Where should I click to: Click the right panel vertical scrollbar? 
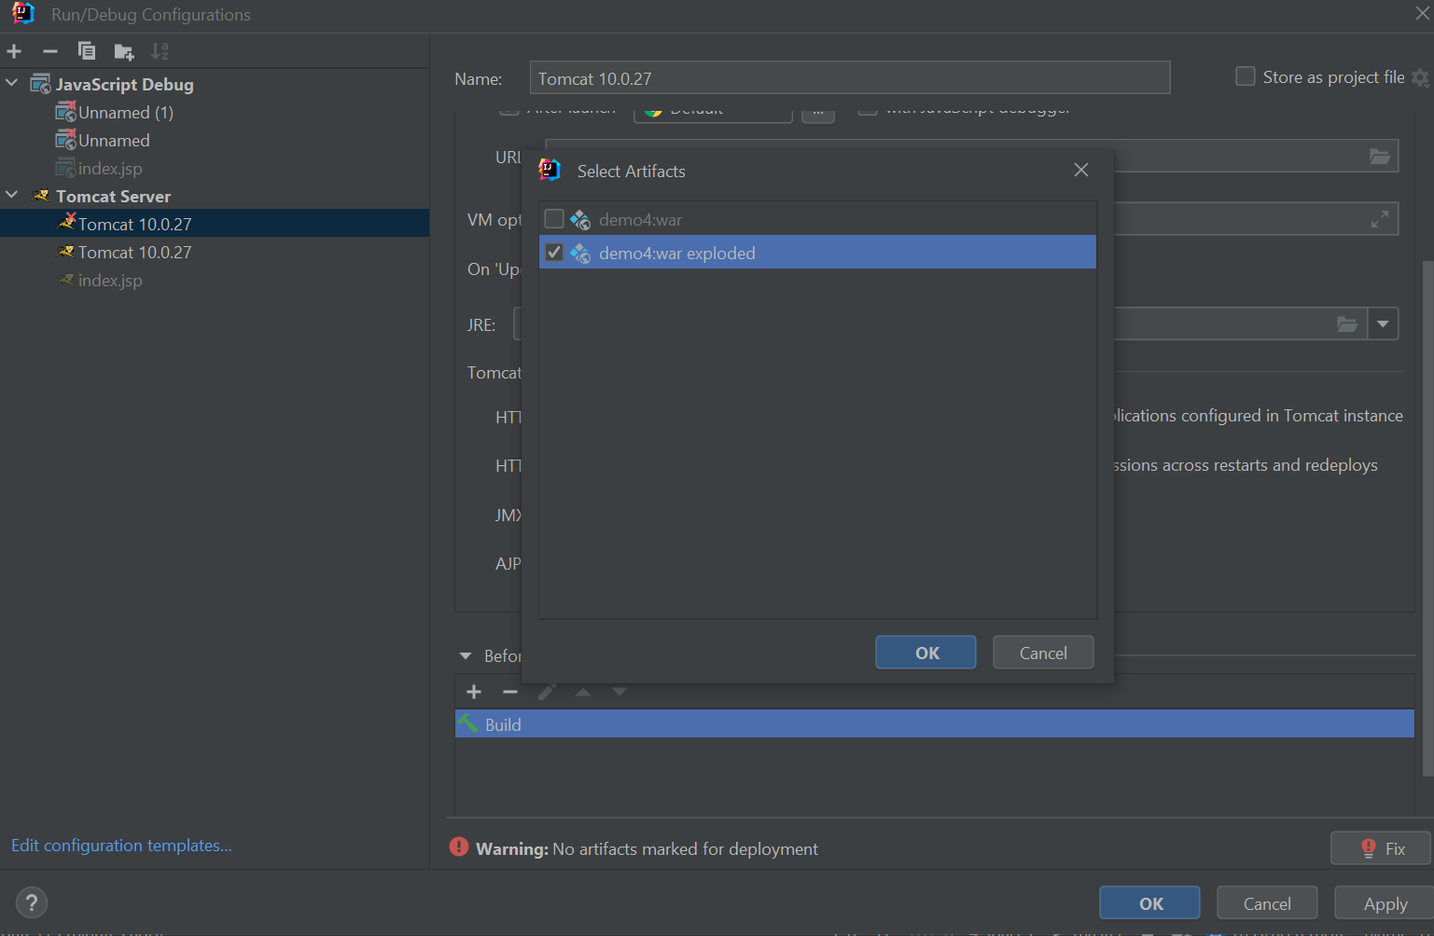1427,517
